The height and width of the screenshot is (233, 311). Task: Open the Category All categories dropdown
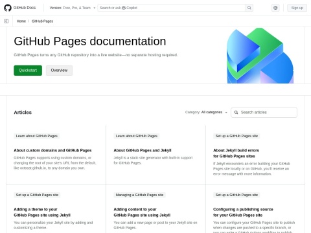(206, 112)
